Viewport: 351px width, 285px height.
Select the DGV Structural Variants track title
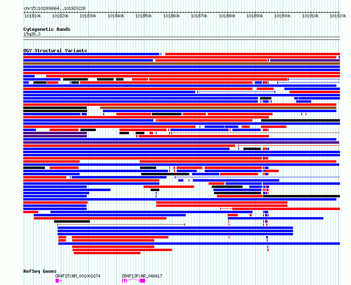click(x=55, y=51)
